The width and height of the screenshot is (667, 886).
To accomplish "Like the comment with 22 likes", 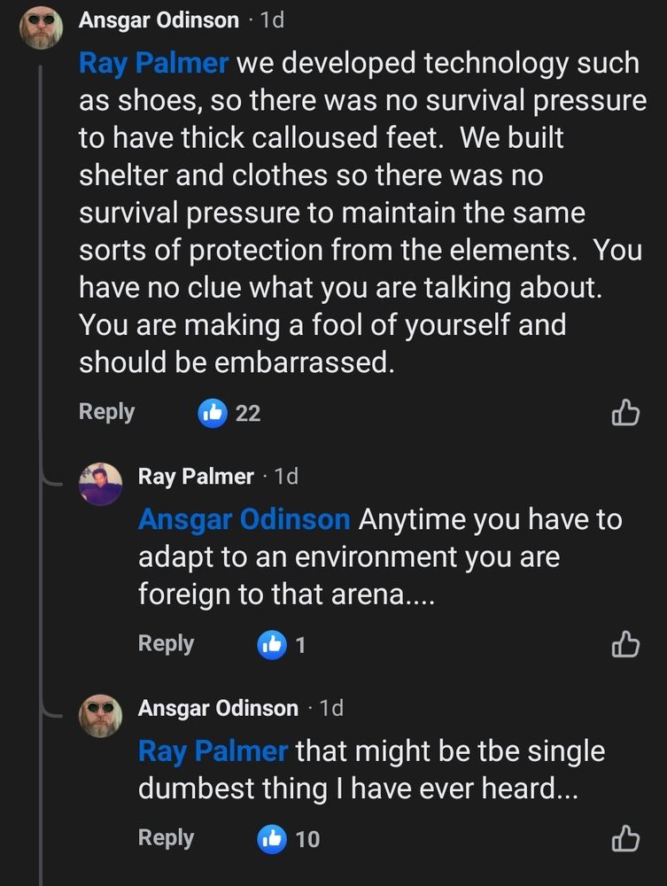I will (625, 412).
